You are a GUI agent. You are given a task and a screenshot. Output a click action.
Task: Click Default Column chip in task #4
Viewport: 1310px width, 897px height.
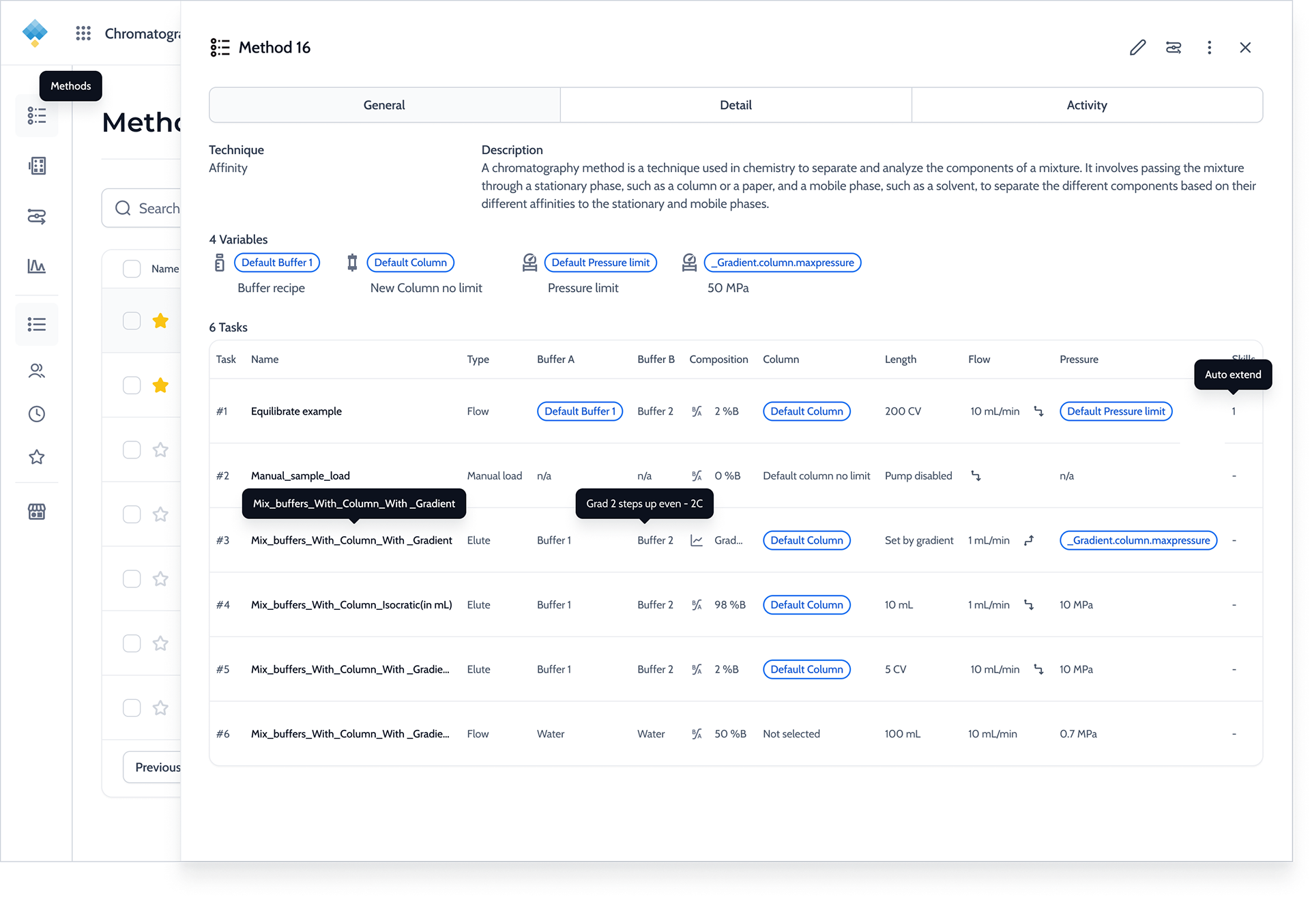click(806, 605)
